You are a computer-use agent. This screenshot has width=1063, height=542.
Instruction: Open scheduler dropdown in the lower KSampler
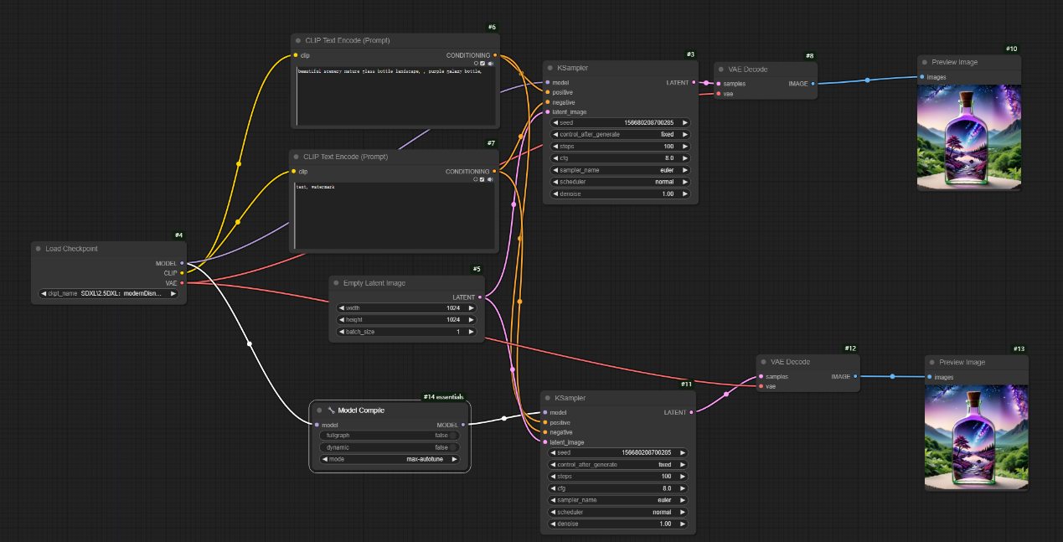click(x=620, y=512)
